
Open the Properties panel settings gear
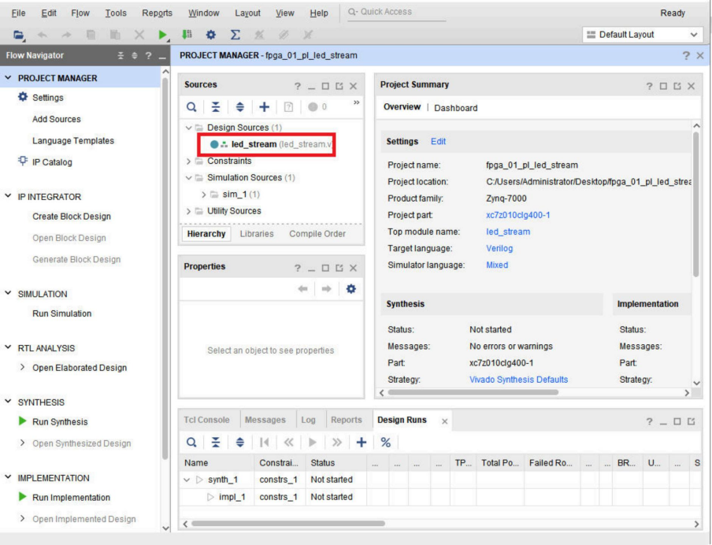click(353, 289)
